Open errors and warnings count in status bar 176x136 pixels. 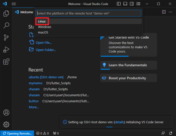point(42,133)
